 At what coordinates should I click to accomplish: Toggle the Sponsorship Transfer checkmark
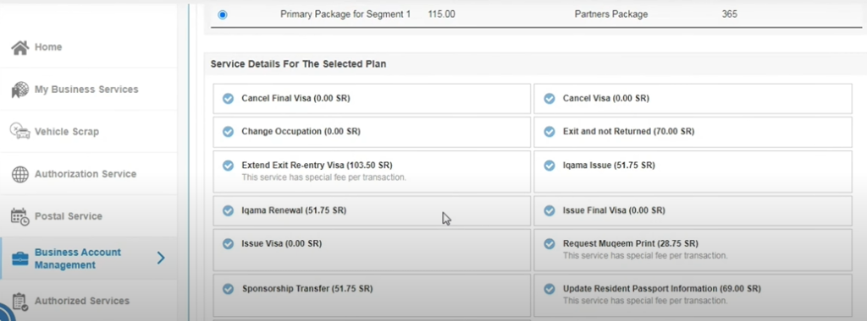tap(228, 289)
